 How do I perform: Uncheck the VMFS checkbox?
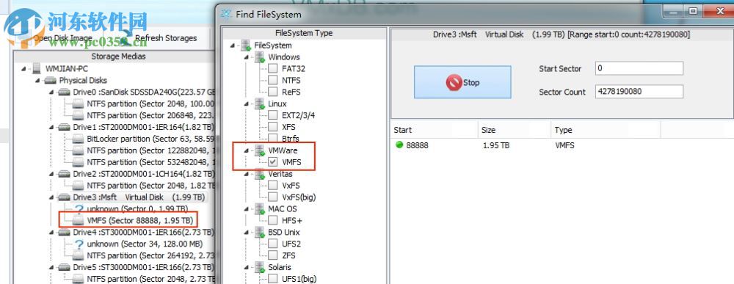point(272,162)
